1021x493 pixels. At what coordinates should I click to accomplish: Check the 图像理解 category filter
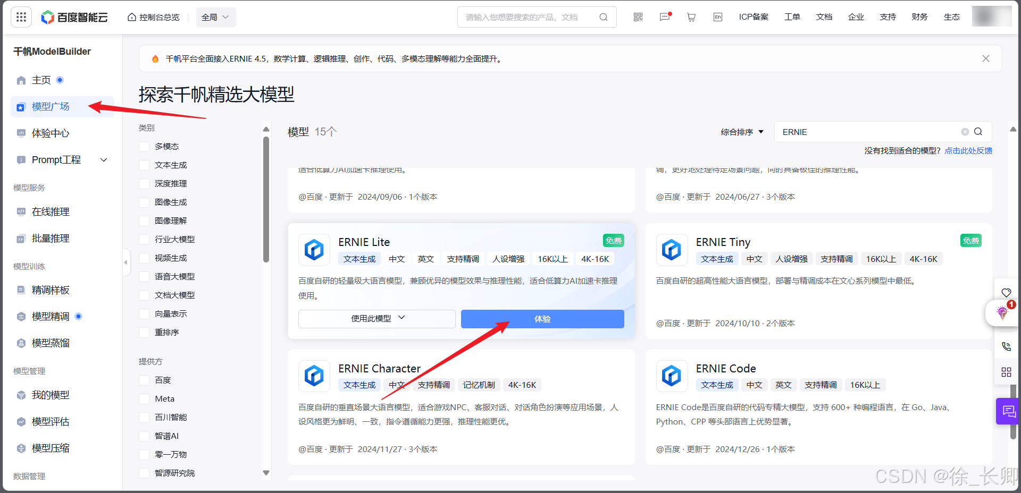pos(144,221)
